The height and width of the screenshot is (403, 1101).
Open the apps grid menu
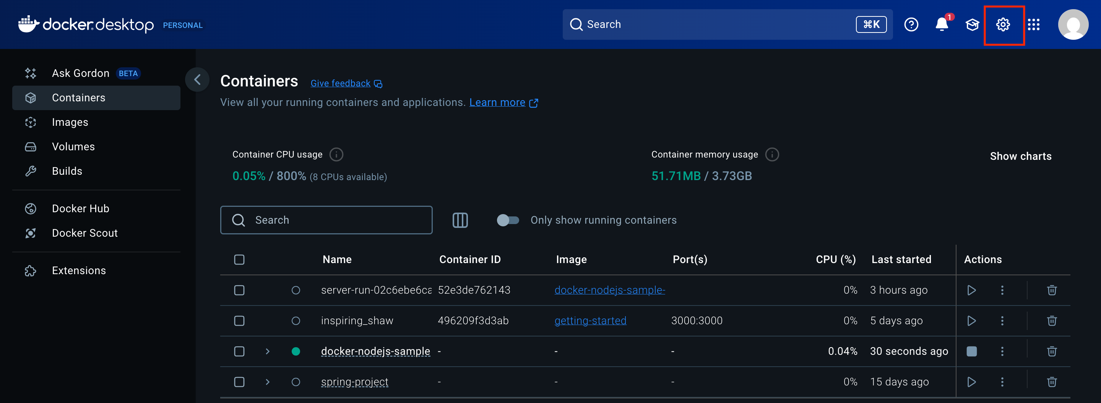[x=1033, y=24]
